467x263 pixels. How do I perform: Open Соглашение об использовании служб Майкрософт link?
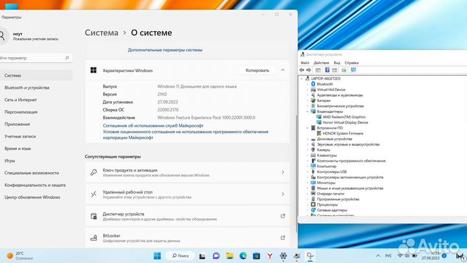pyautogui.click(x=153, y=125)
